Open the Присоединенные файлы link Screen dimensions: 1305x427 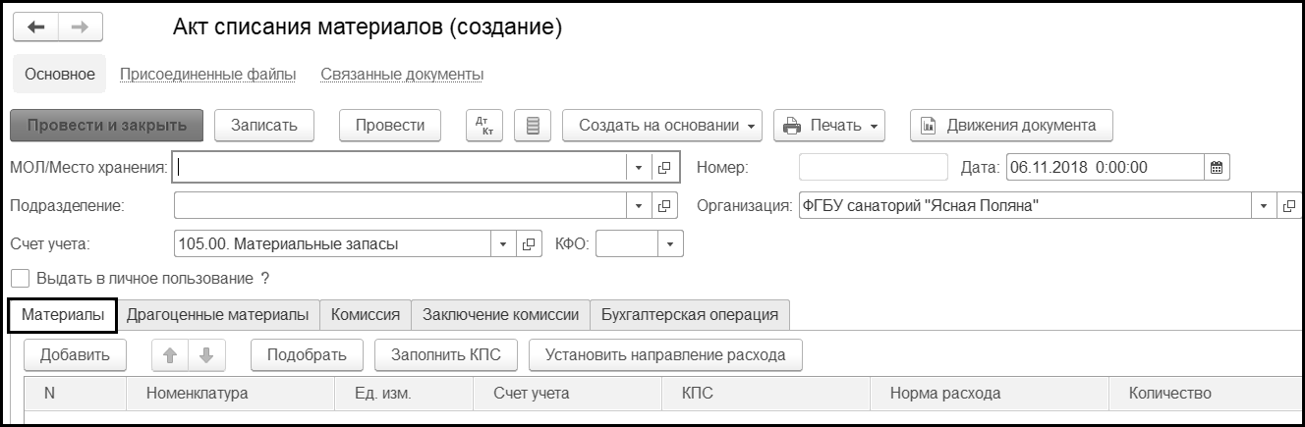(208, 75)
